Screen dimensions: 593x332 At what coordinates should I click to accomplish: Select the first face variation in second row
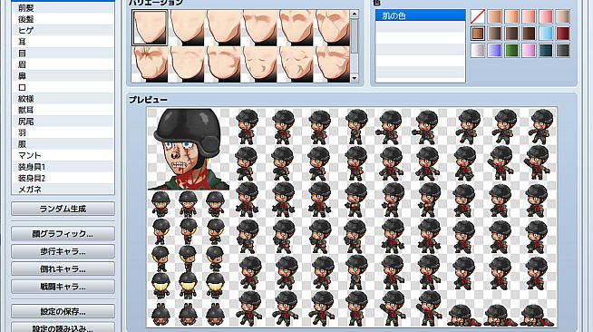point(150,64)
